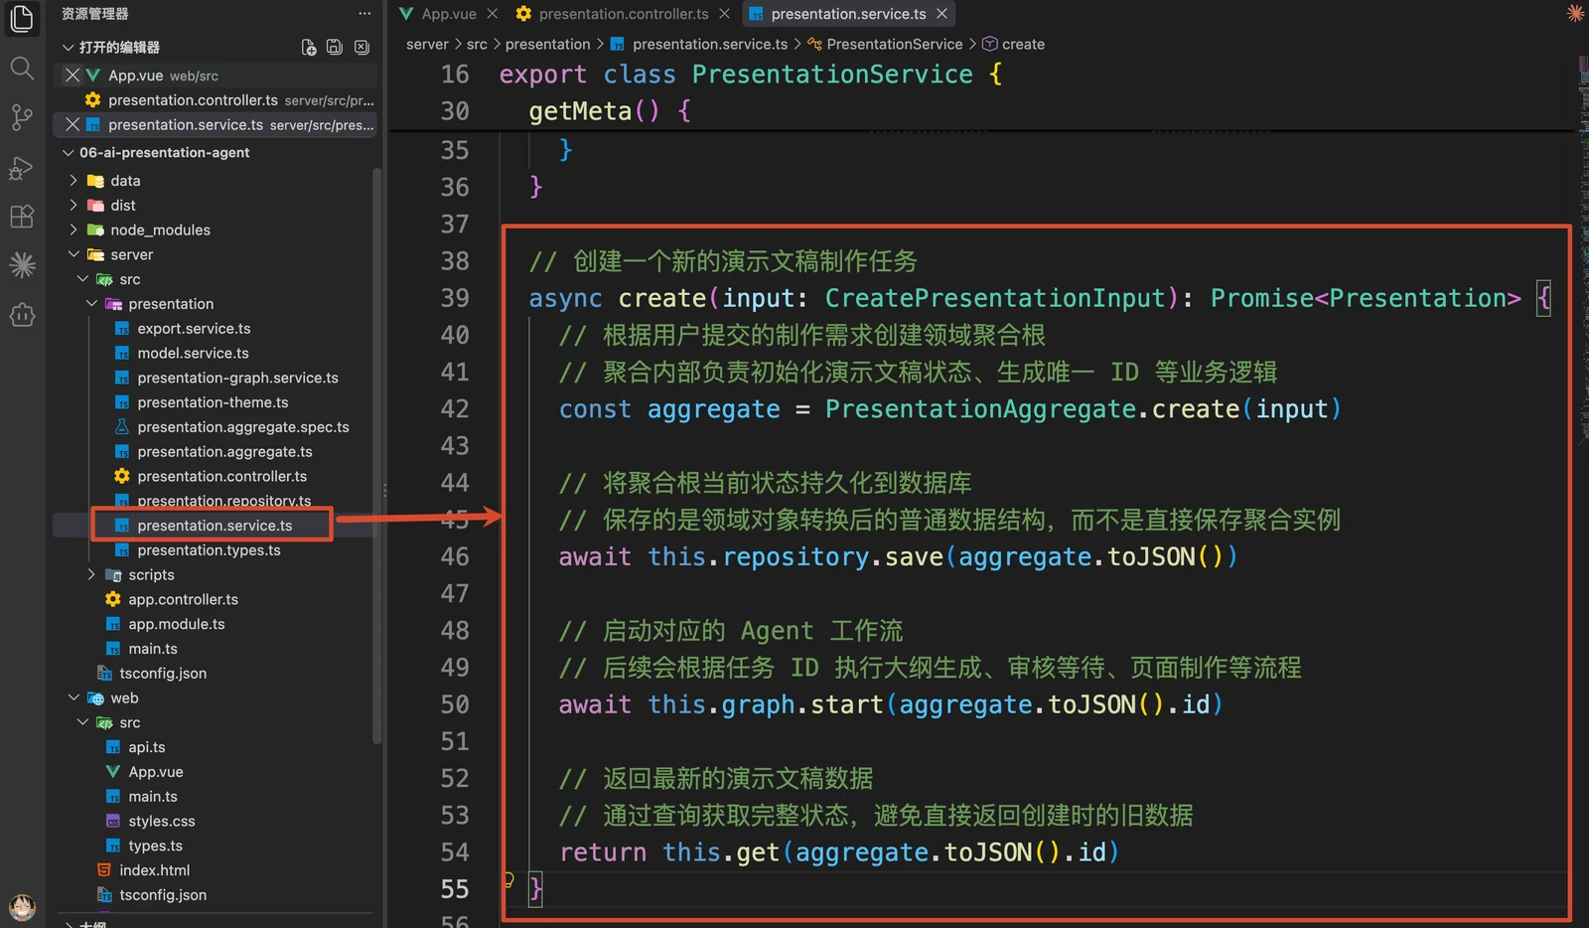1589x928 pixels.
Task: Open styles.css in web src
Action: (161, 822)
